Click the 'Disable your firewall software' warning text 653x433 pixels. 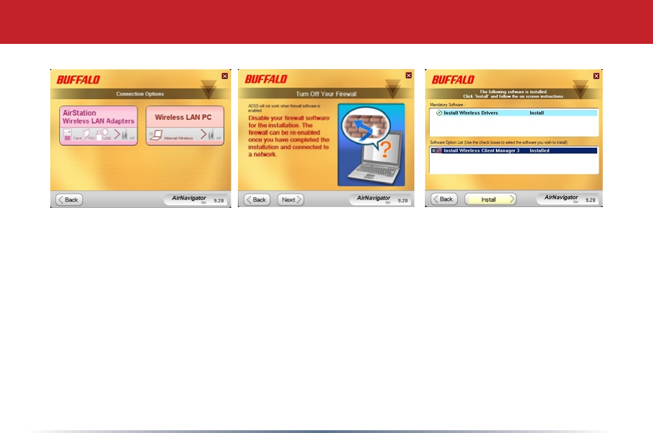(x=289, y=136)
